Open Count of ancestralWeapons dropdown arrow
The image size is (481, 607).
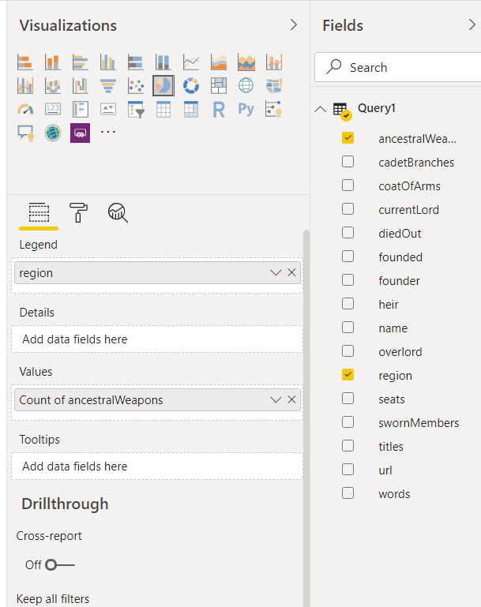(x=276, y=399)
